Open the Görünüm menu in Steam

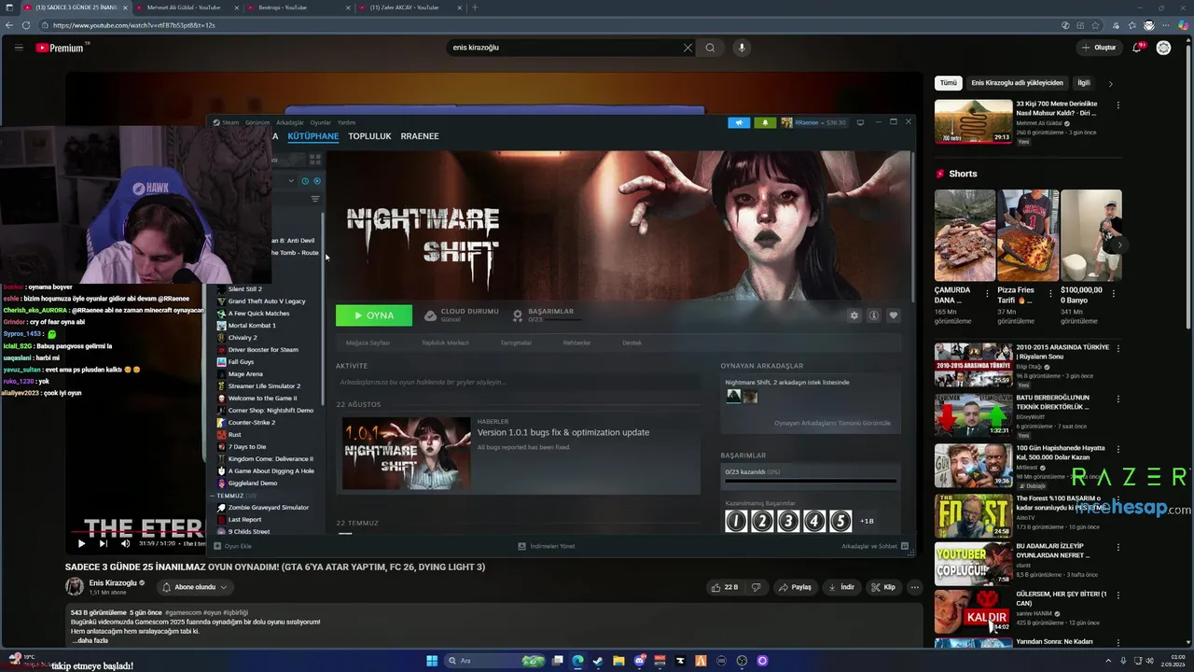click(257, 122)
